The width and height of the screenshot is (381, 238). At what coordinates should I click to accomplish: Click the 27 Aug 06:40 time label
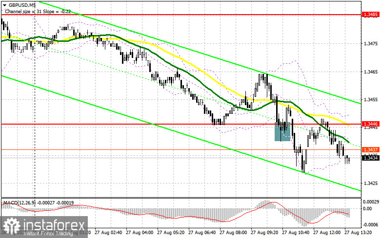[201, 233]
